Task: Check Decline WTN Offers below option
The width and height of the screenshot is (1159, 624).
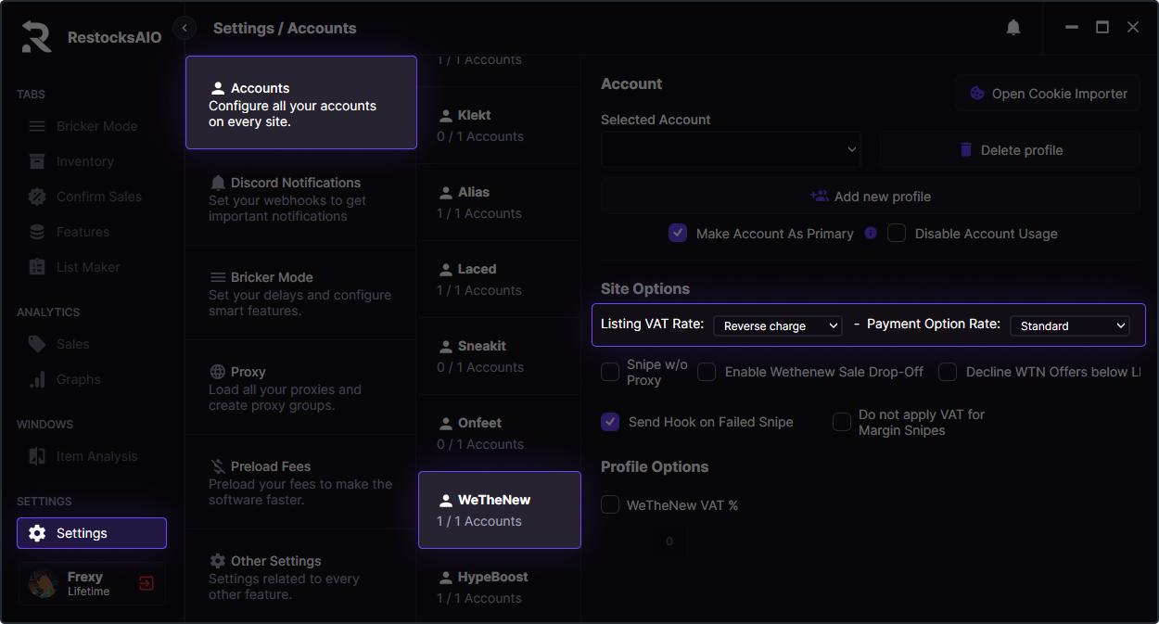Action: point(948,372)
